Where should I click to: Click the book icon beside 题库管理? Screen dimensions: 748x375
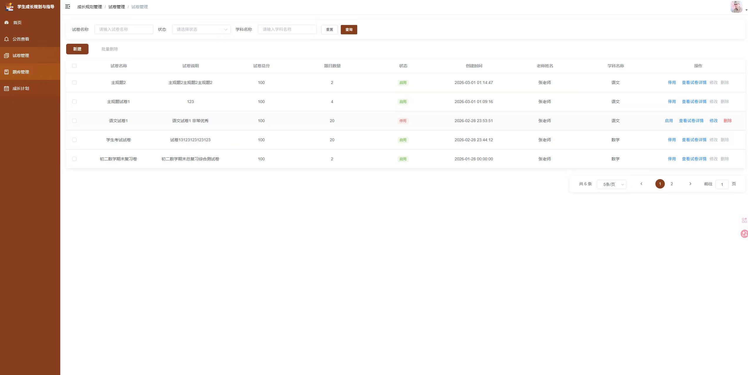point(6,72)
